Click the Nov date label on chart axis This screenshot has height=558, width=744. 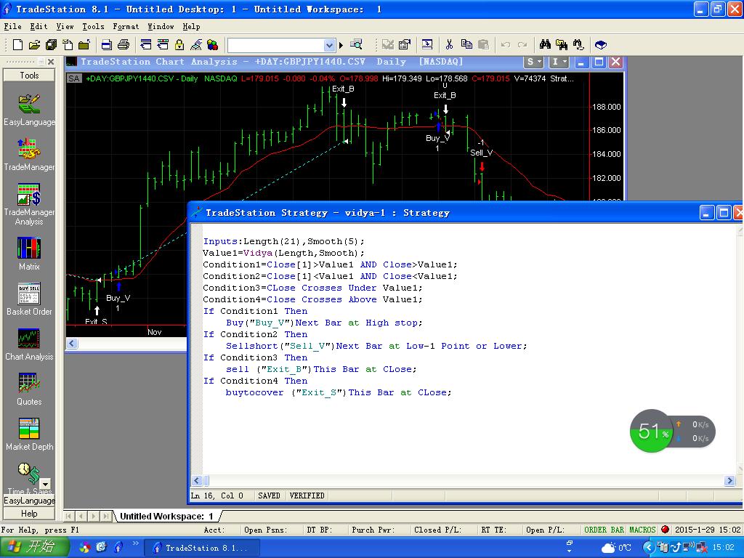pyautogui.click(x=154, y=332)
